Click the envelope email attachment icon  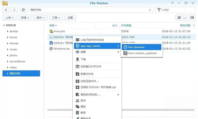click(x=77, y=40)
